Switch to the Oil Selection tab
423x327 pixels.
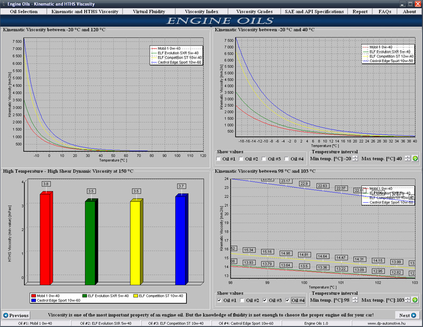(24, 11)
